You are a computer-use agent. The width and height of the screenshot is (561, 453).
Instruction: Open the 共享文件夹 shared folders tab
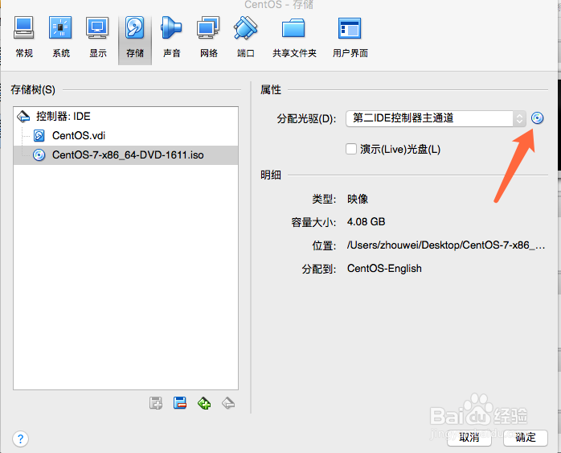[294, 38]
